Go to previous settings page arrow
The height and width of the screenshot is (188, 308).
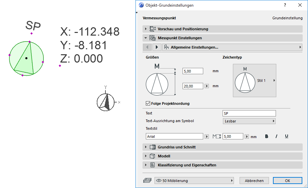[147, 47]
